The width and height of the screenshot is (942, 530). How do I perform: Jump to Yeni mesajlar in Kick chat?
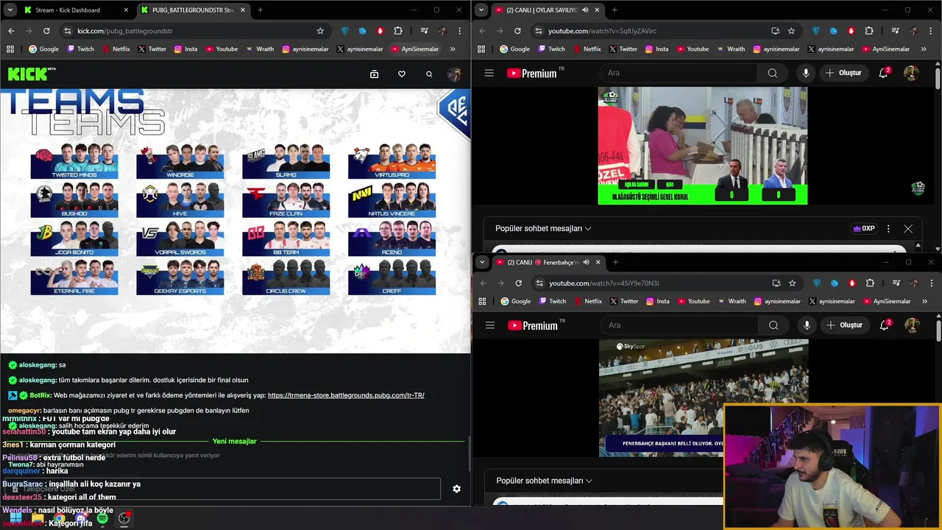234,441
